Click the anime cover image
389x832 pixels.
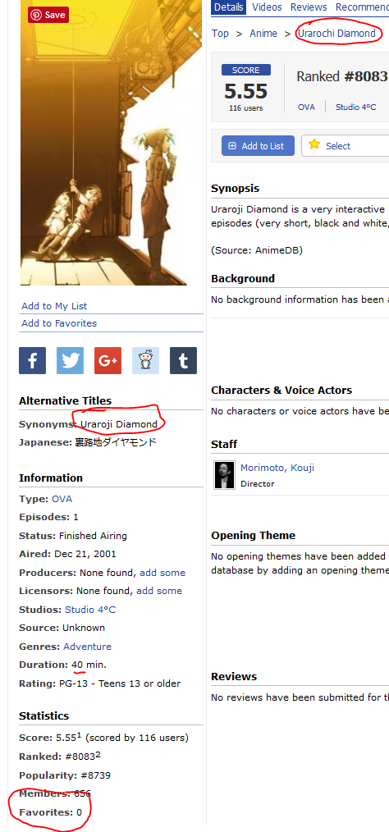tap(111, 143)
